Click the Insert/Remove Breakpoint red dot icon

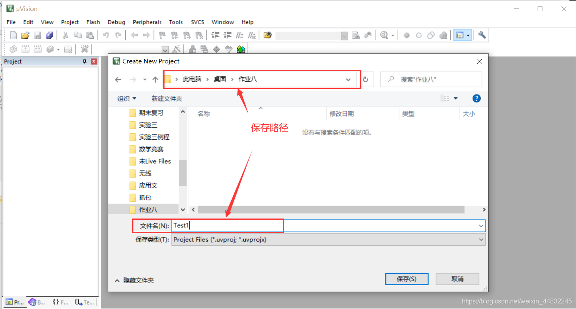407,35
